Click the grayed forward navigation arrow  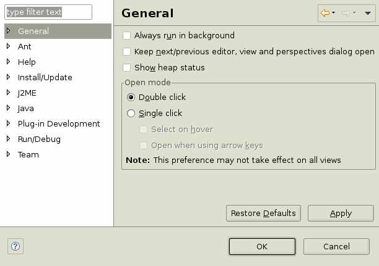coord(346,13)
